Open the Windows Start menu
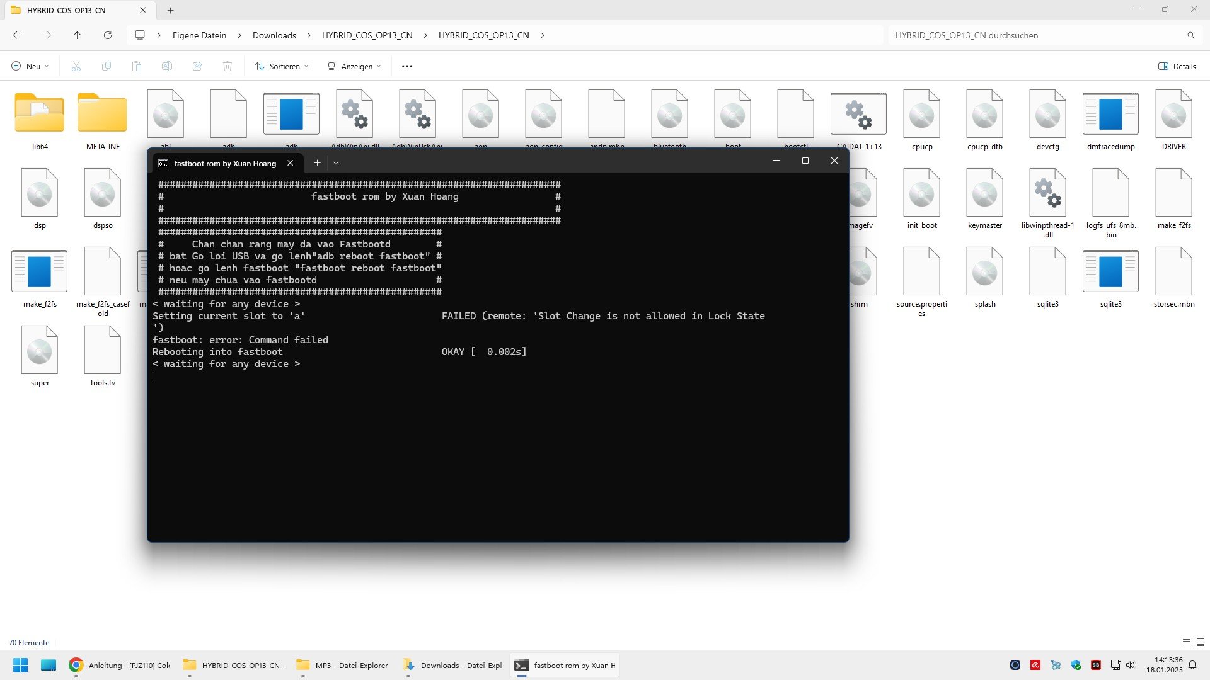The height and width of the screenshot is (680, 1210). click(x=20, y=665)
